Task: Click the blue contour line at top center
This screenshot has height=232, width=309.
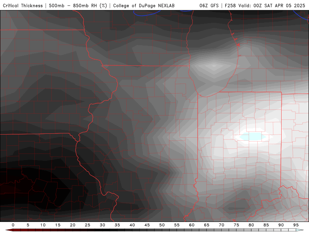Action: [147, 14]
